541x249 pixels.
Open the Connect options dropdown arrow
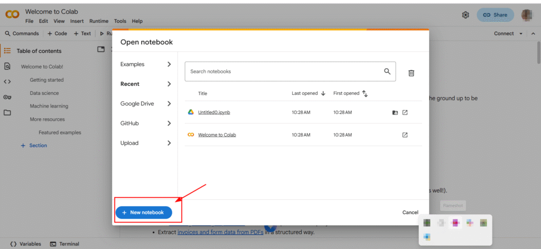point(521,33)
